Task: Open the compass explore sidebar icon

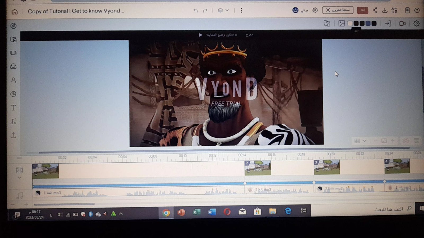Action: (14, 26)
